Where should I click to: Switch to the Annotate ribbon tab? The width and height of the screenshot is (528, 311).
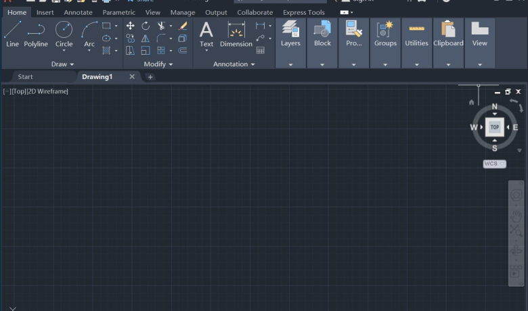tap(78, 12)
